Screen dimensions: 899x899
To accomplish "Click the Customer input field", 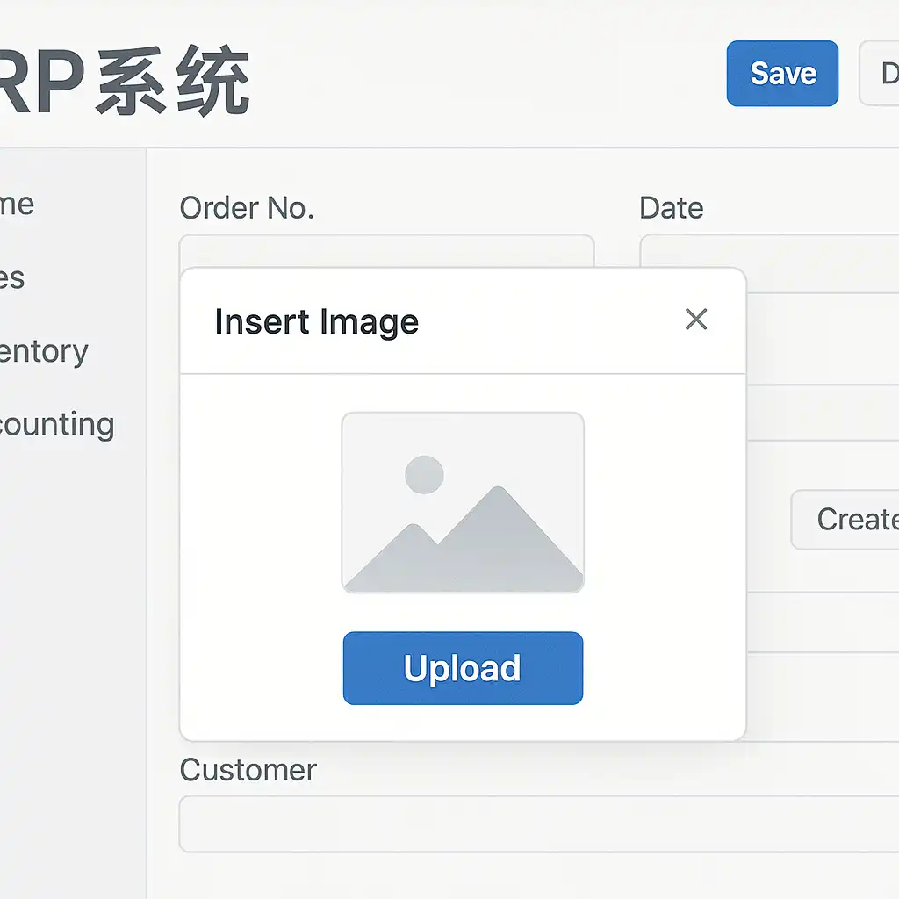I will click(539, 823).
